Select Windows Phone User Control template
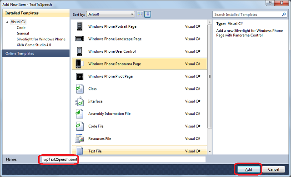 [x=112, y=51]
